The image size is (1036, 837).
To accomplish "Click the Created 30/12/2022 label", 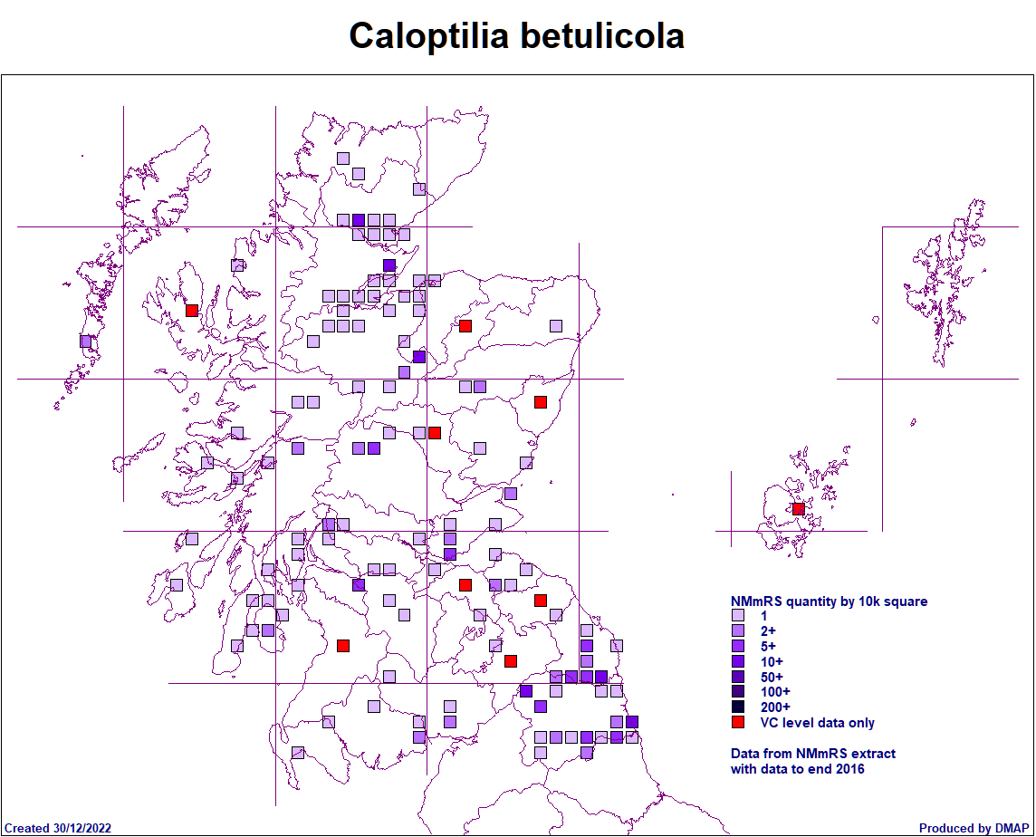I will tap(59, 828).
